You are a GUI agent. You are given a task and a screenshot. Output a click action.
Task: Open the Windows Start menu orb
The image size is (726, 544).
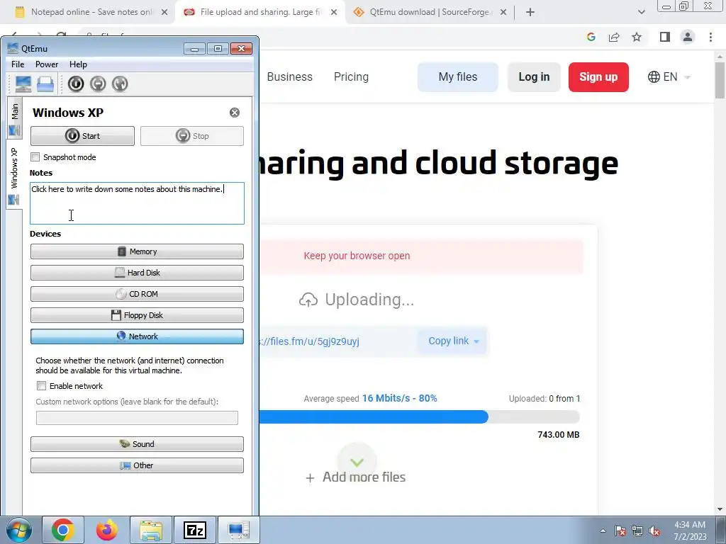click(19, 530)
